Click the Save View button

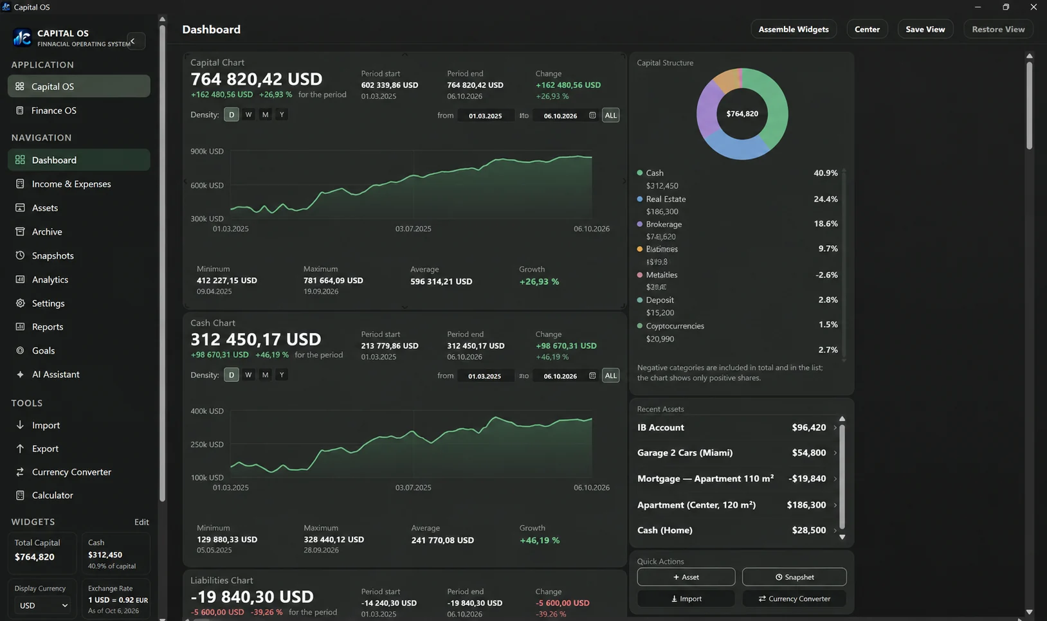pyautogui.click(x=925, y=29)
